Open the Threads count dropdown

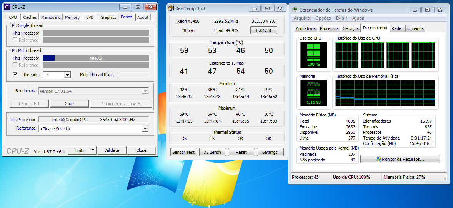coord(67,75)
